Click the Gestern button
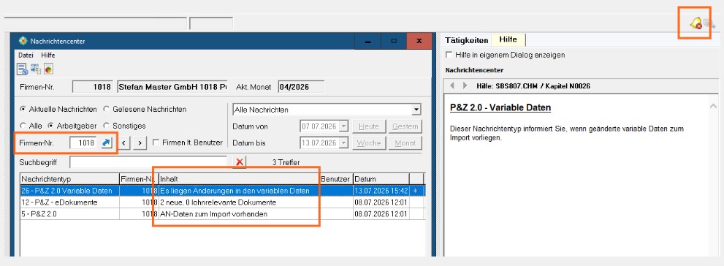This screenshot has height=266, width=724. (405, 126)
